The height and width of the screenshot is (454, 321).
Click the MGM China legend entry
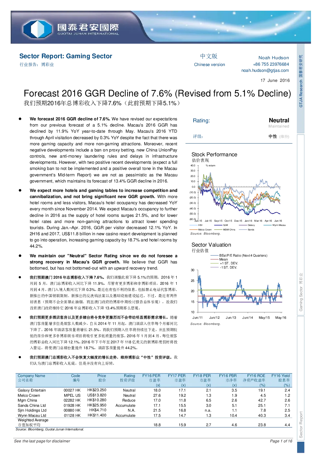click(x=225, y=229)
